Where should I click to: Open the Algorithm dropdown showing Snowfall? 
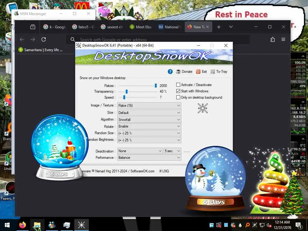point(149,120)
